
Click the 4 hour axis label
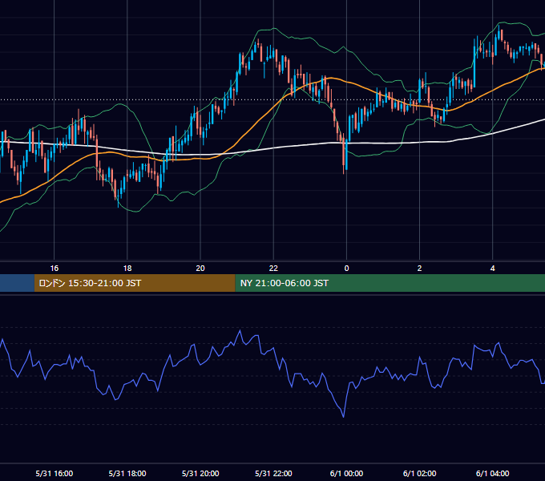(493, 269)
